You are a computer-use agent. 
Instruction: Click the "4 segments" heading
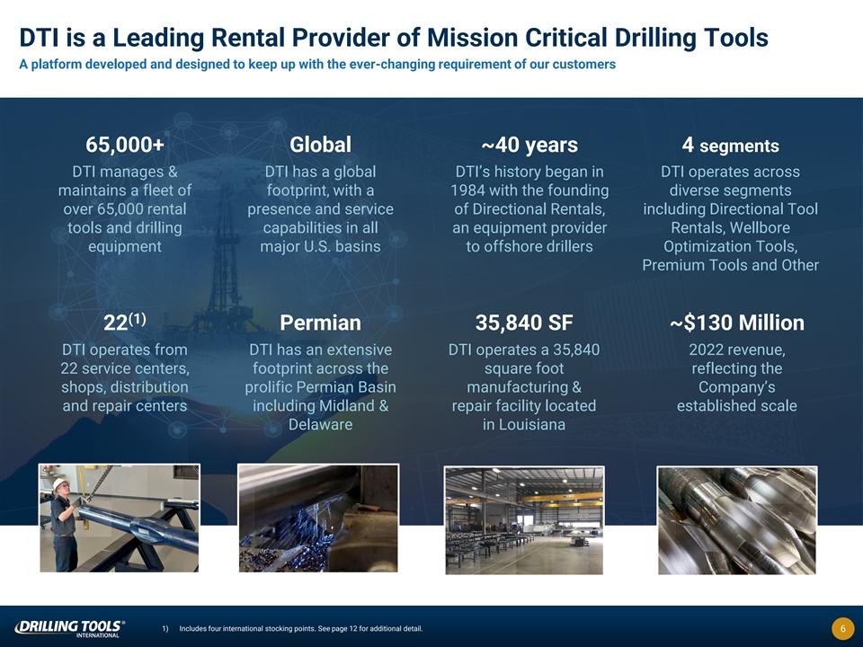click(730, 146)
